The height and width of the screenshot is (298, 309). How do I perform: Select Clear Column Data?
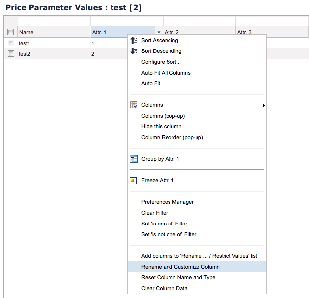click(x=197, y=288)
